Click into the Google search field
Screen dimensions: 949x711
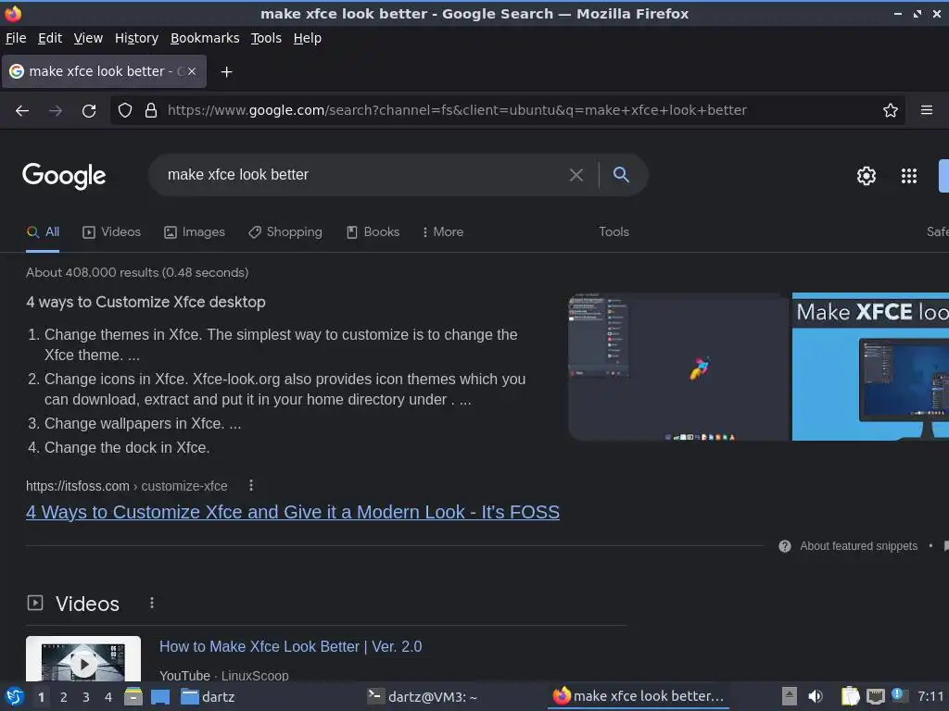(x=363, y=175)
